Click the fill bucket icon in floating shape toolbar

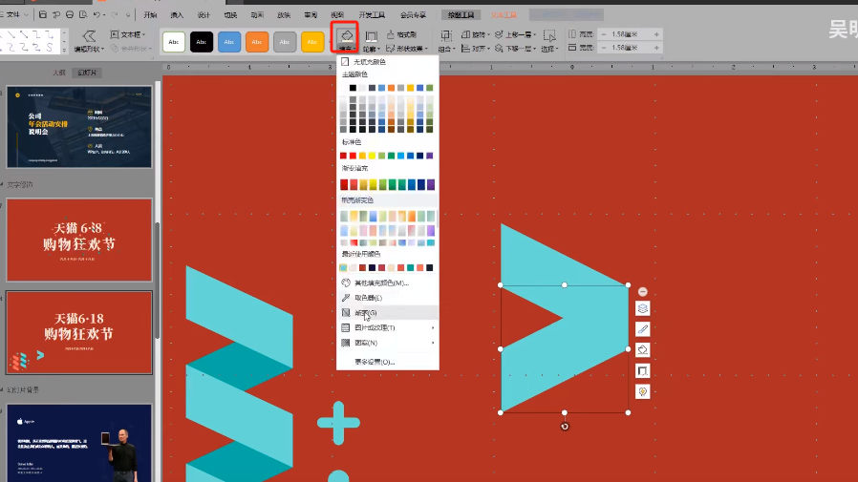point(643,350)
